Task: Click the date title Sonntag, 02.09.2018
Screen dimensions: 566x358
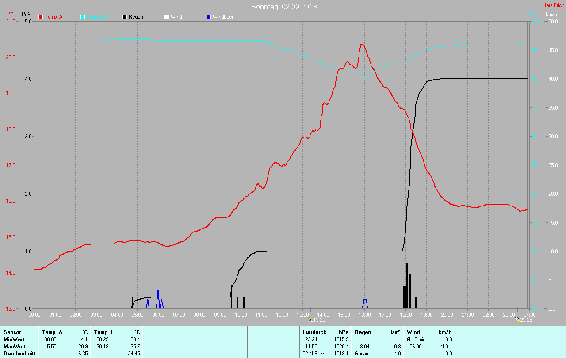Action: tap(284, 7)
